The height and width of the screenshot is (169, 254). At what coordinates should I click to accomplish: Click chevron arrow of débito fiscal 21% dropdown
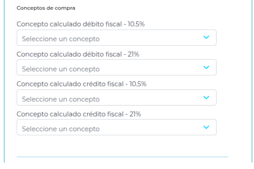point(206,68)
